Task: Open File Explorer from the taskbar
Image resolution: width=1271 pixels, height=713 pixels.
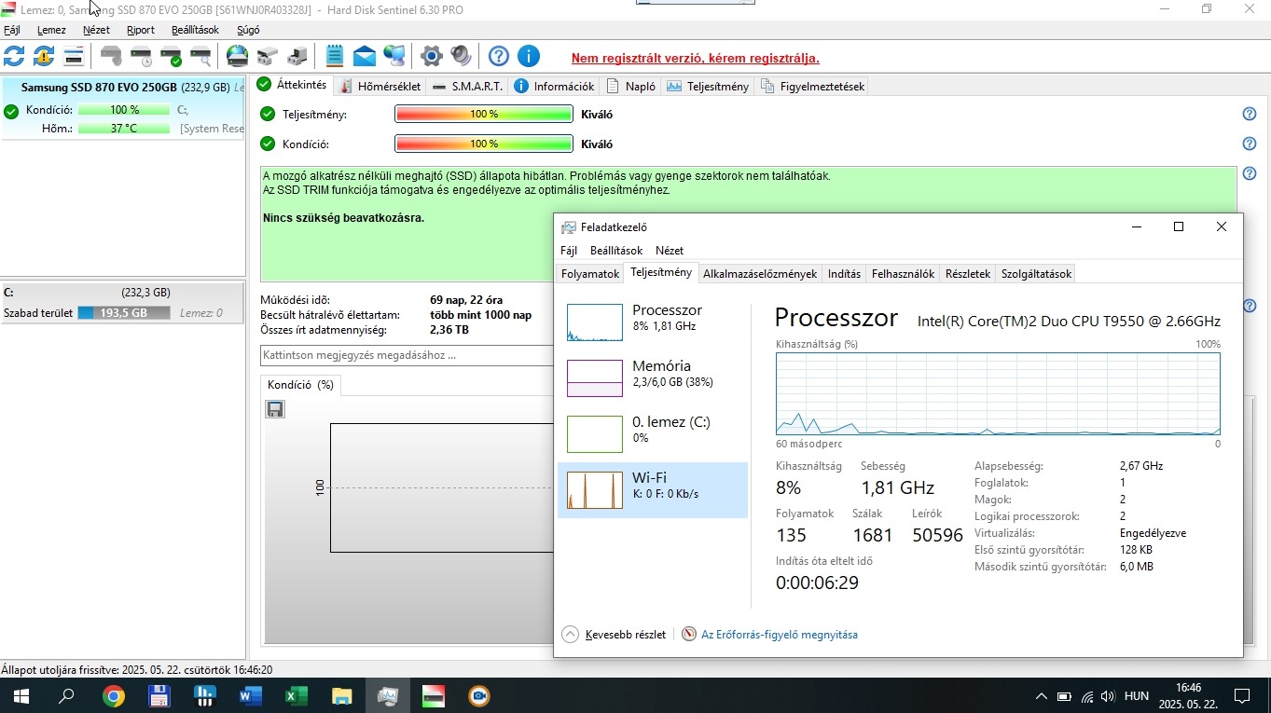Action: point(342,696)
